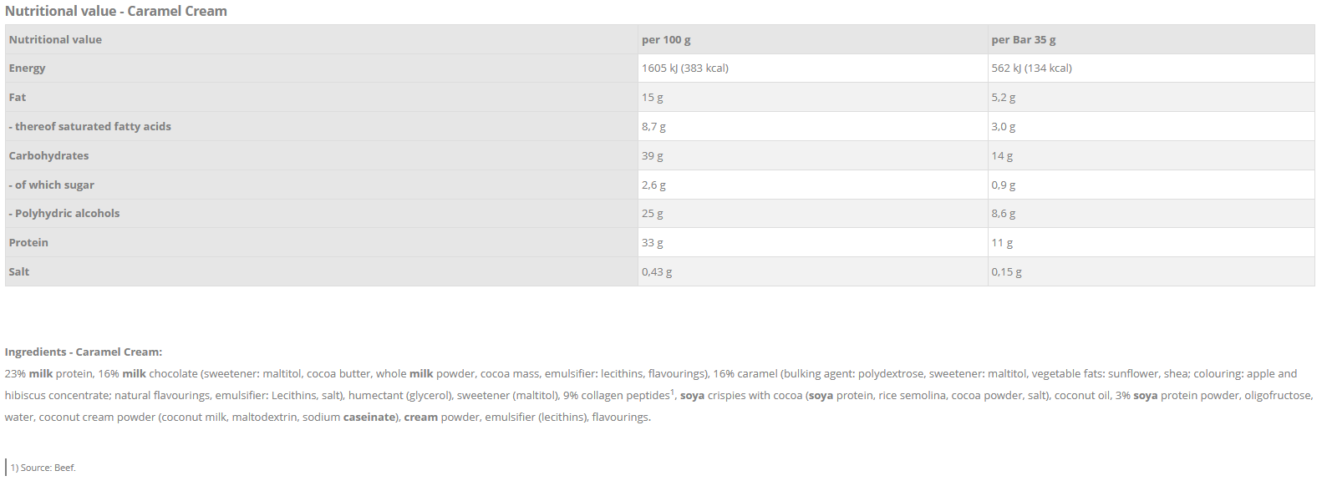This screenshot has height=486, width=1327.
Task: Click the 'Ingredients - Caramel Cream:' heading
Action: 84,352
